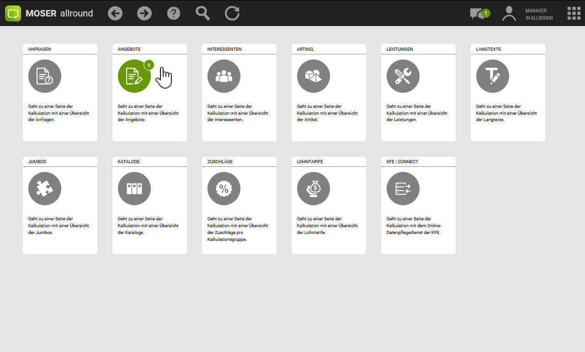Open the Anfragen document icon
Viewport: 585px width, 352px height.
tap(45, 76)
